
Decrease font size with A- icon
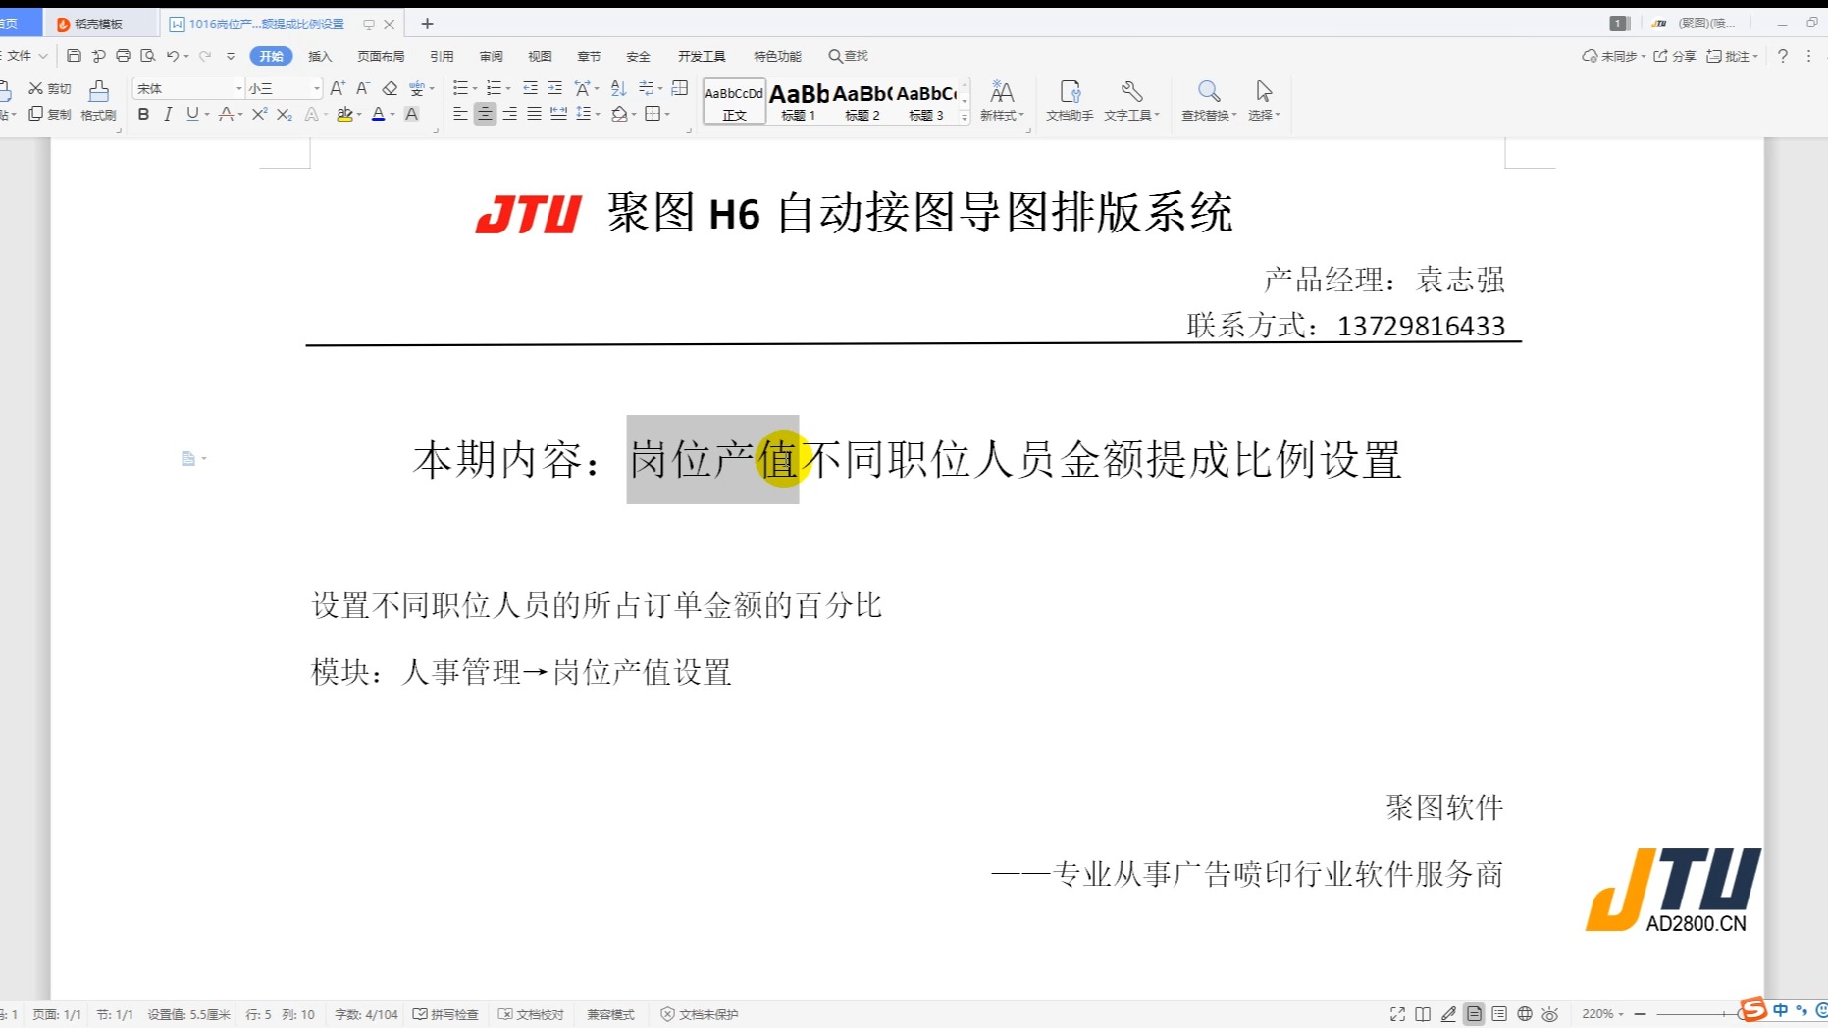pyautogui.click(x=363, y=88)
